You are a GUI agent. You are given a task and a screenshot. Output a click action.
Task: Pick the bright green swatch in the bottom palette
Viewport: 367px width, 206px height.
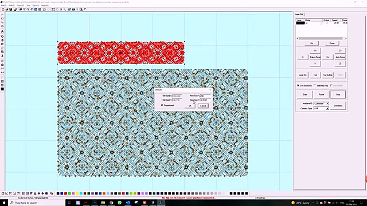coord(69,193)
